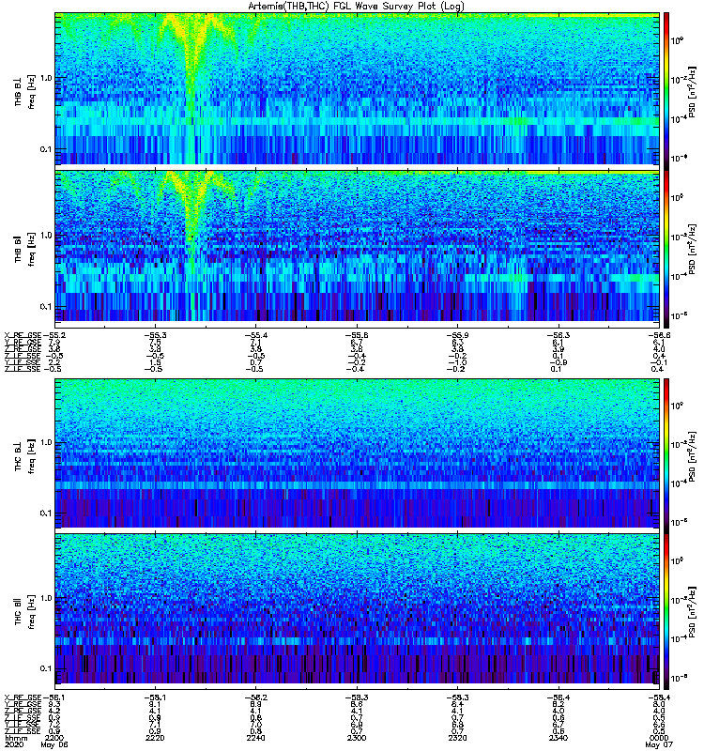704x751 pixels.
Task: Click the '2300' time tick label
Action: 357,738
